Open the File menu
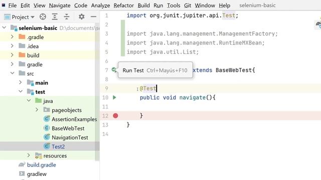The height and width of the screenshot is (180, 321). (x=12, y=5)
